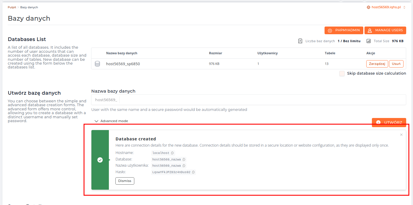Close the notification with the X
This screenshot has width=413, height=205.
tap(401, 135)
